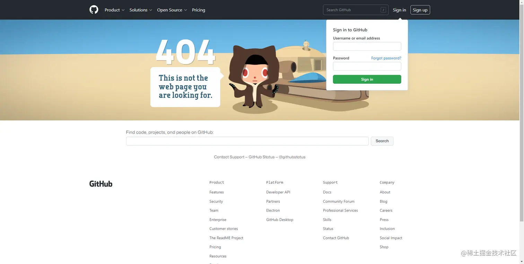
Task: Open Docs footer link
Action: point(327,192)
